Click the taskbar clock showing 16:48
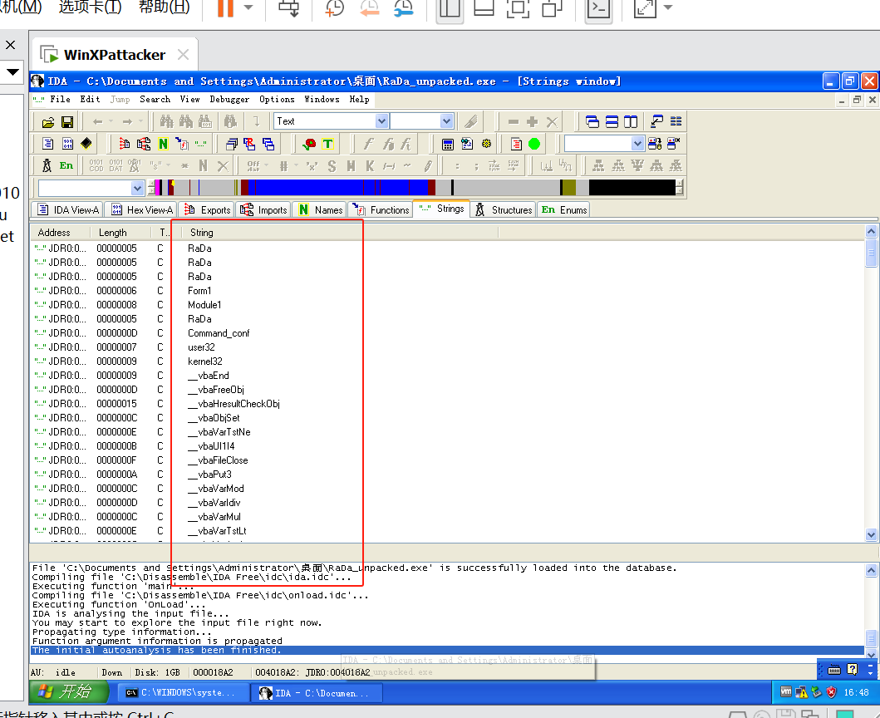The width and height of the screenshot is (880, 718). point(856,692)
